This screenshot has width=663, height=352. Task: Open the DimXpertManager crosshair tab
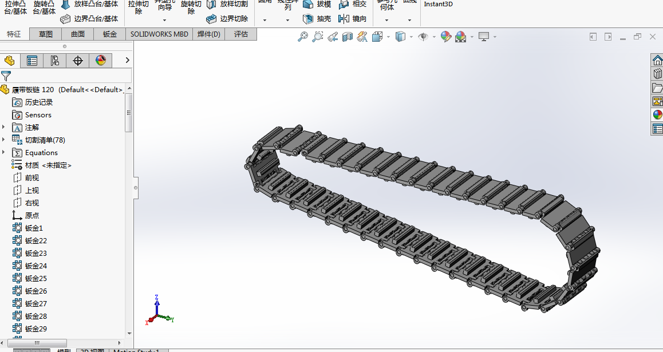click(x=78, y=61)
